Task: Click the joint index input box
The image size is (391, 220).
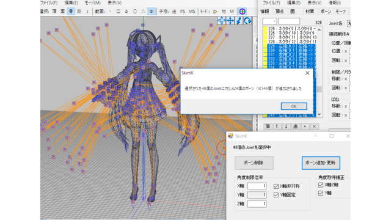Action: [x=269, y=21]
